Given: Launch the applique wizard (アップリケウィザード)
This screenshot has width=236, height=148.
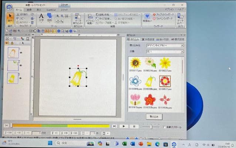Looking at the screenshot, I should [163, 14].
